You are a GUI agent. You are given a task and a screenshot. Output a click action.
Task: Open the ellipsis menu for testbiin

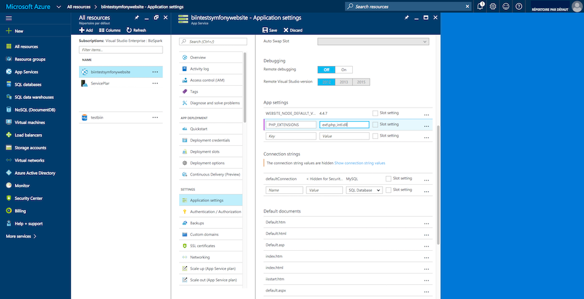pos(155,117)
